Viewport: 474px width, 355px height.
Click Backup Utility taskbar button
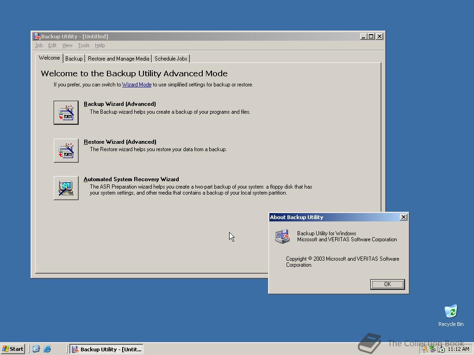(x=107, y=349)
